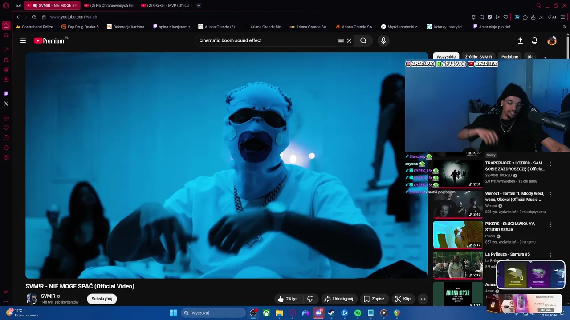Open YouTube notifications bell

tap(535, 40)
